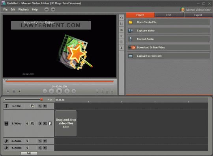Viewport: 213px width, 156px height.
Task: Click the snapshot icon on the Video track
Action: click(x=32, y=123)
